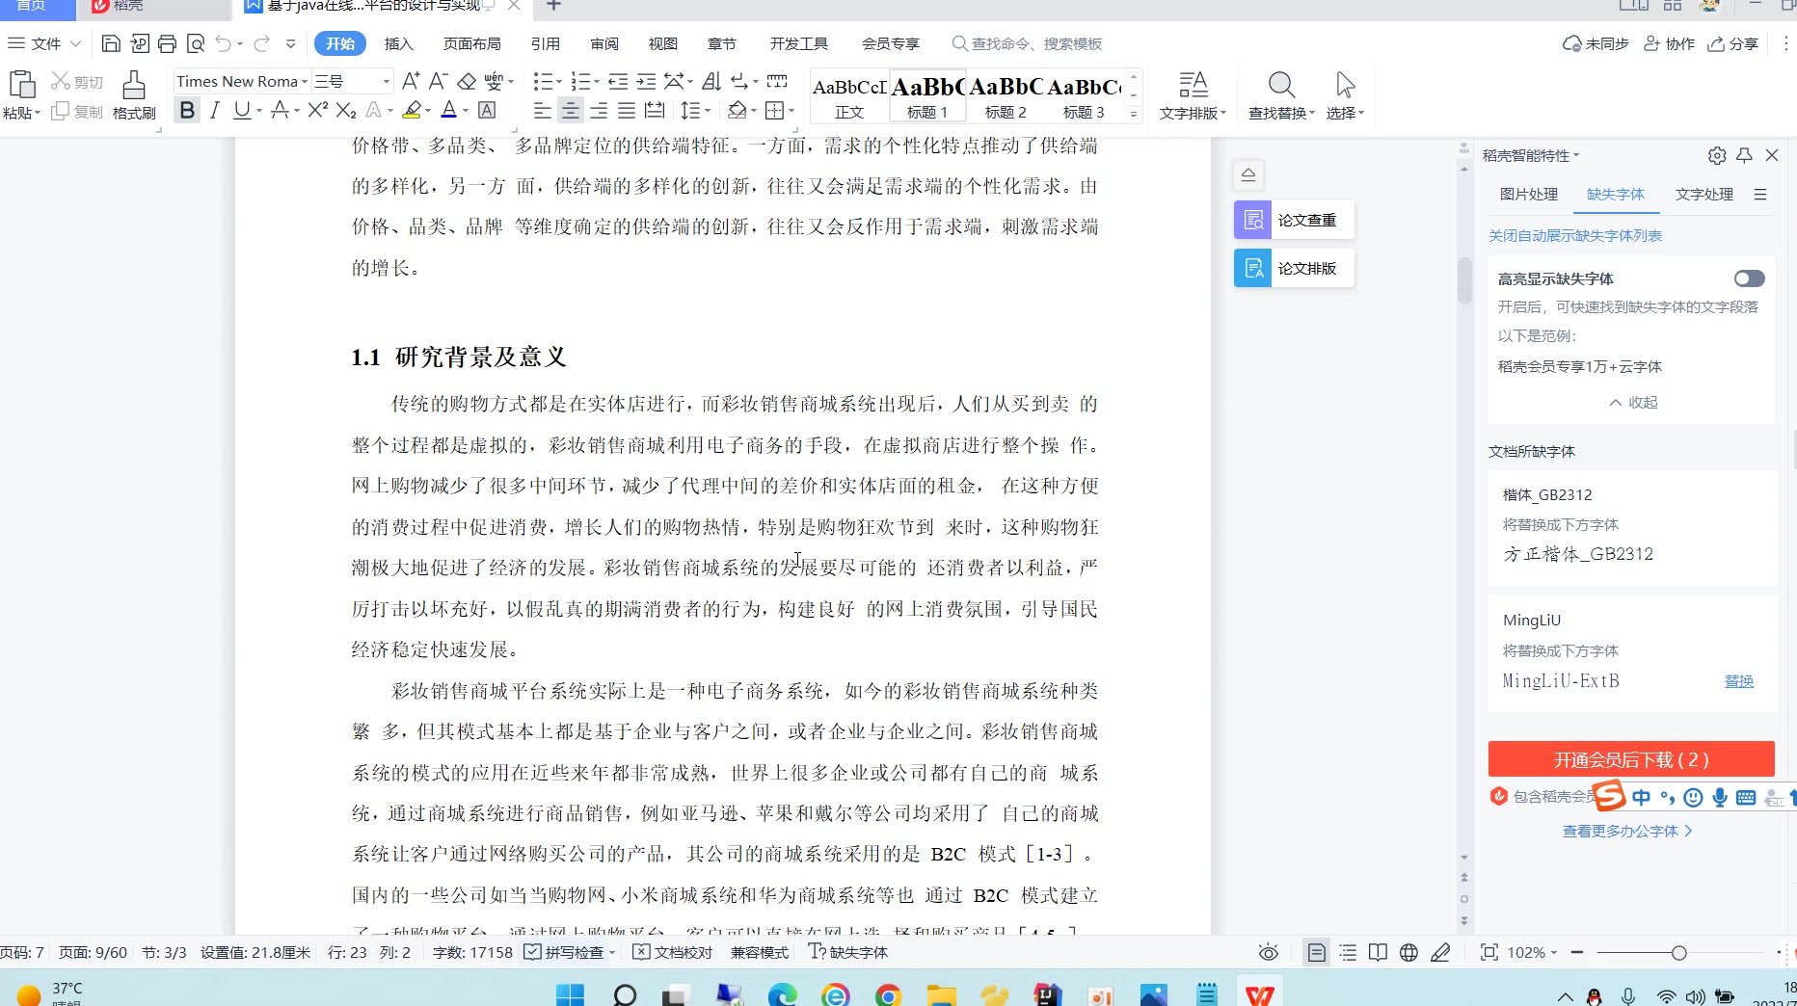Click the 开通会员后下载 red button
This screenshot has width=1797, height=1006.
point(1630,759)
